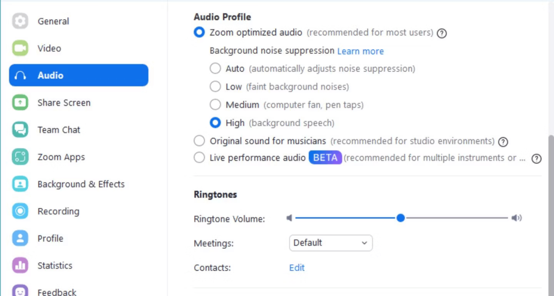Image resolution: width=554 pixels, height=296 pixels.
Task: Click the Statistics bar chart icon
Action: click(20, 265)
